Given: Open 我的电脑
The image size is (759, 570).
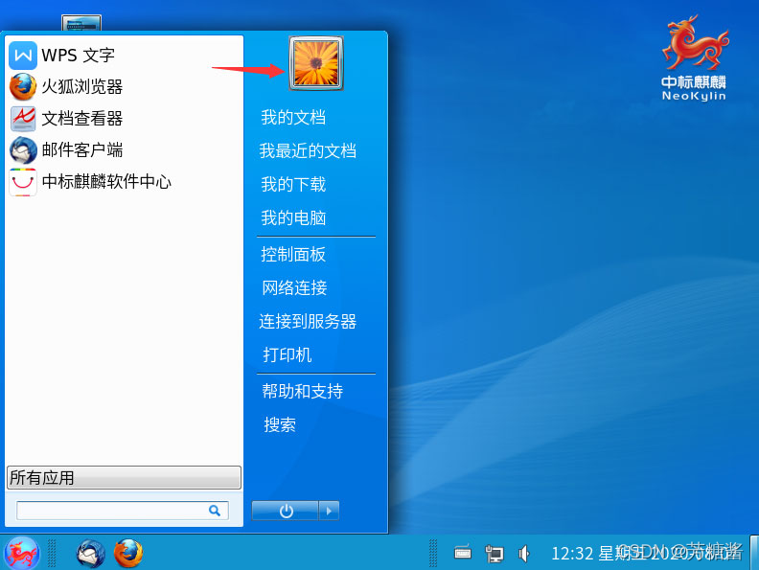Looking at the screenshot, I should [x=293, y=217].
